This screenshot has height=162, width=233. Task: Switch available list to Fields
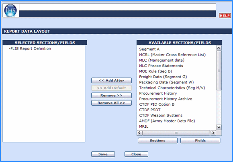(200, 141)
